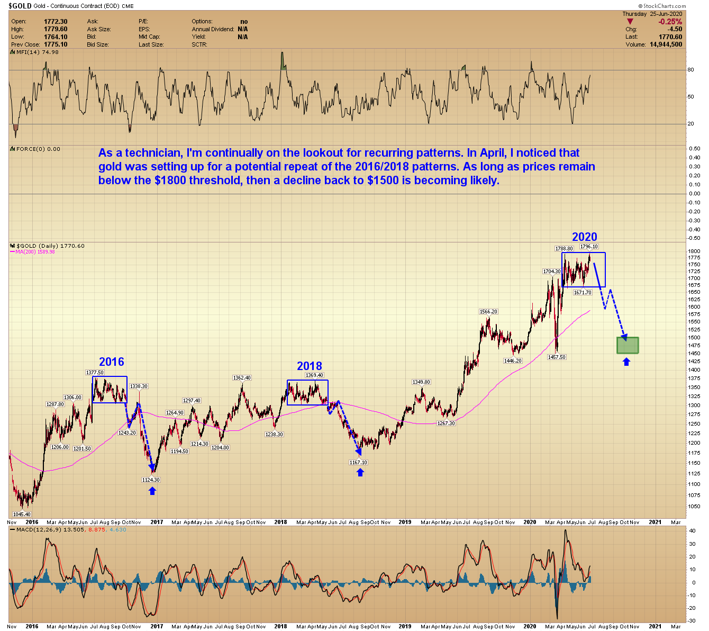Click the 1287.80 price label
The width and height of the screenshot is (709, 631).
tap(55, 404)
